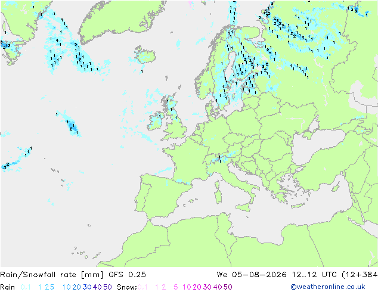This screenshot has height=292, width=378.
Task: Click the island of Ireland on the map
Action: (x=155, y=121)
